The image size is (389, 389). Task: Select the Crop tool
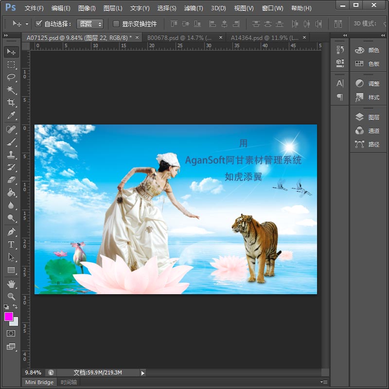11,102
